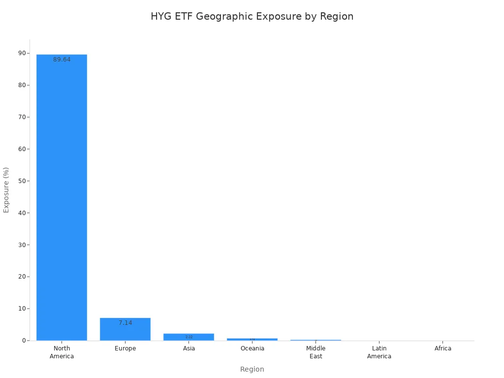Viewport: 504px width, 378px height.
Task: Click the North America tick label
Action: pos(61,352)
